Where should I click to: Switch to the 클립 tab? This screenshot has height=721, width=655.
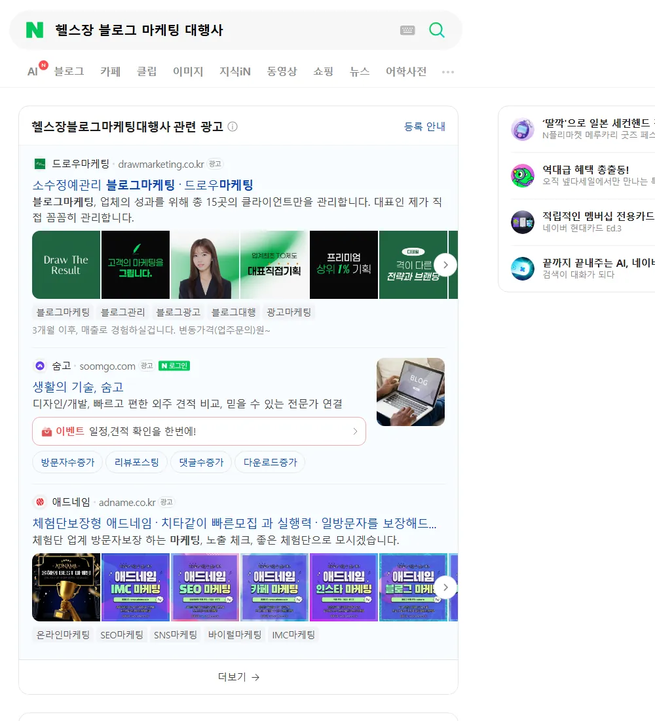pos(147,71)
